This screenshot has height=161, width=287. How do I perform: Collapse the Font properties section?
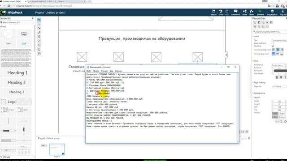256,61
